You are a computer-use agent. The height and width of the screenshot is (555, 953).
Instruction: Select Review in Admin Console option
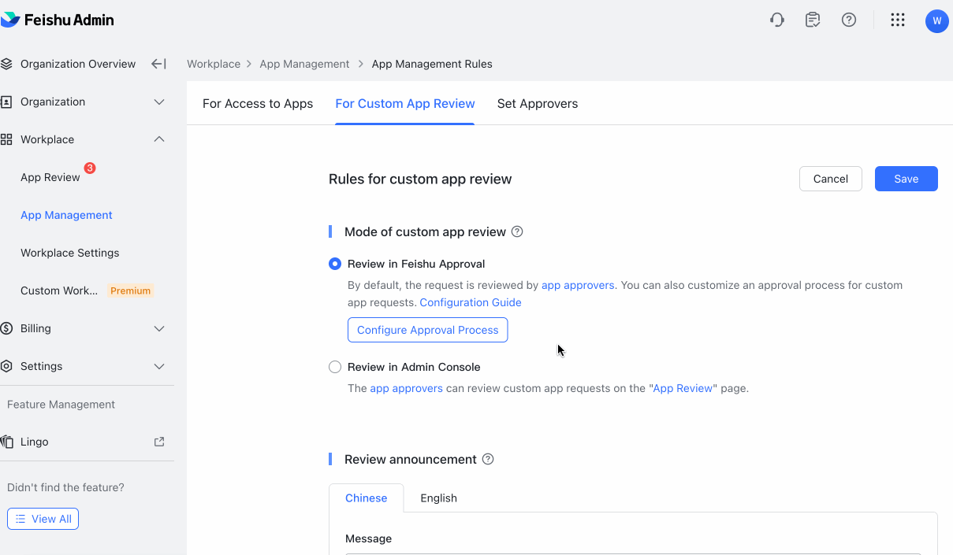coord(335,367)
